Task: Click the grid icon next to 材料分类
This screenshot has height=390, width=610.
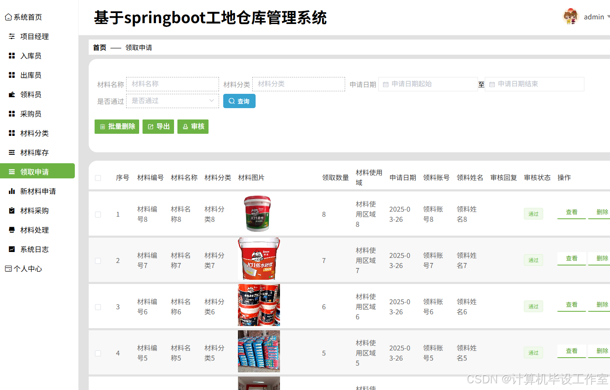Action: pos(12,133)
